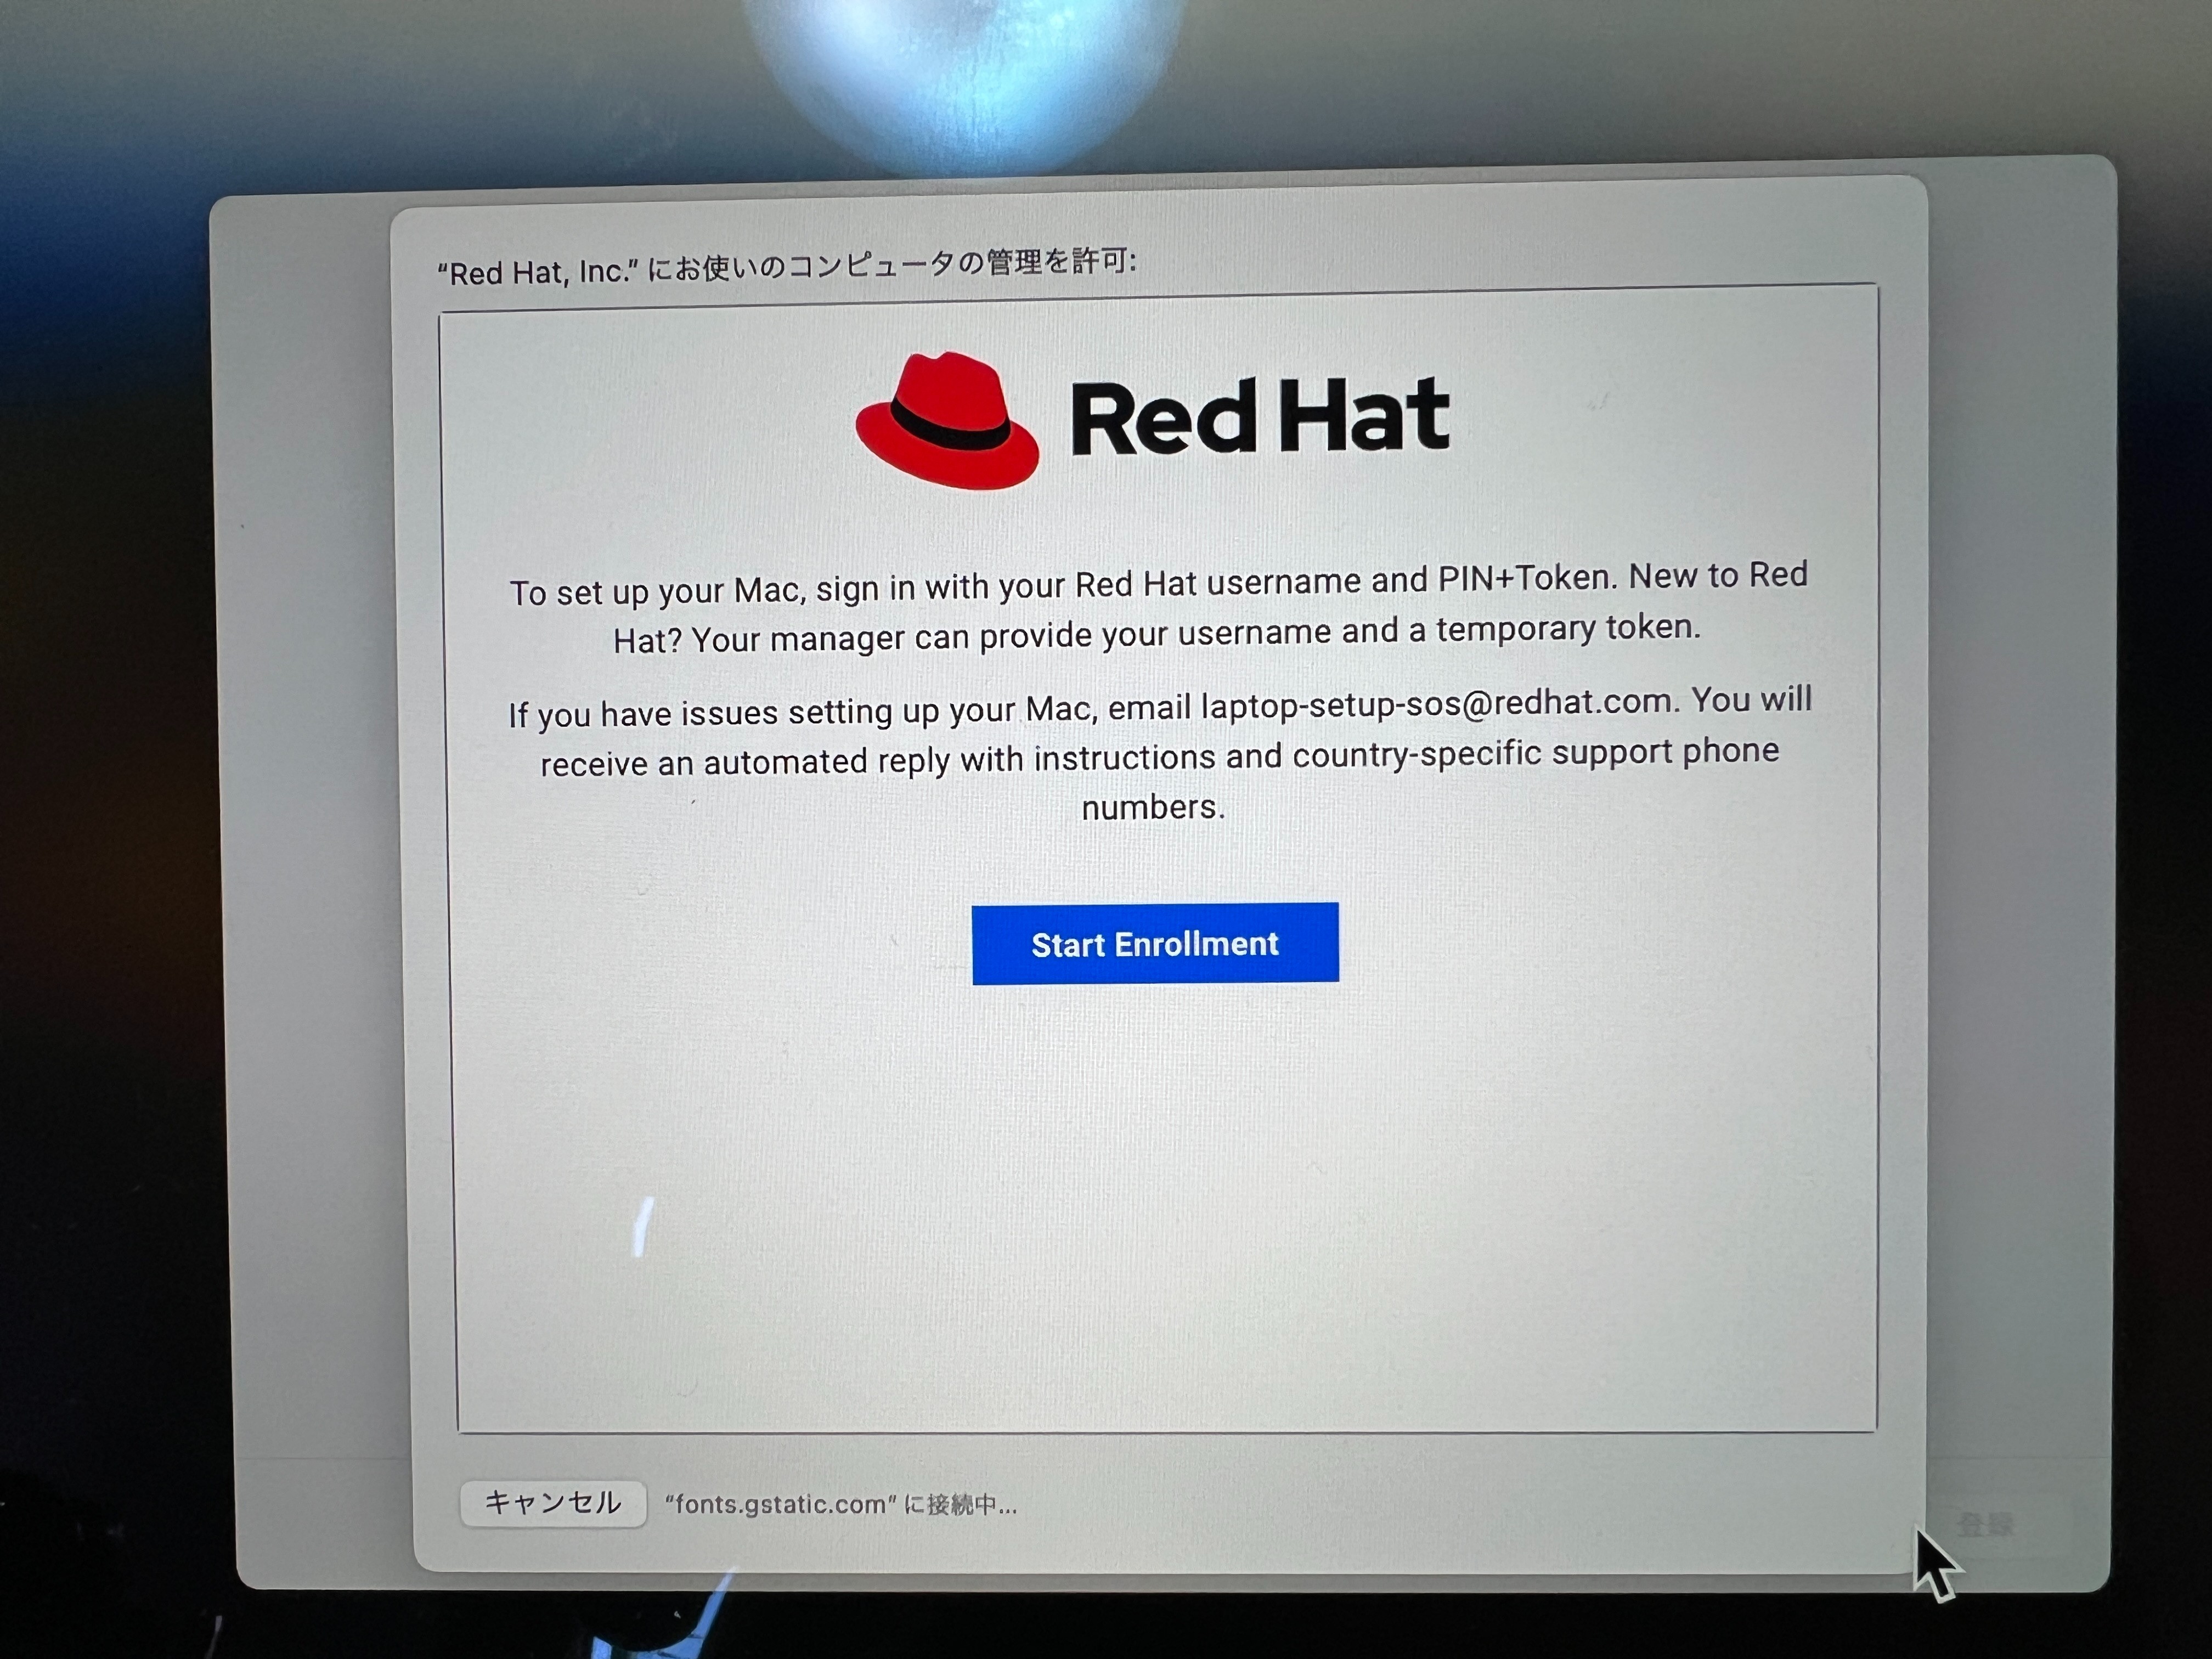This screenshot has width=2212, height=1659.
Task: Click the empty web area below Start Enrollment
Action: pyautogui.click(x=1160, y=1200)
